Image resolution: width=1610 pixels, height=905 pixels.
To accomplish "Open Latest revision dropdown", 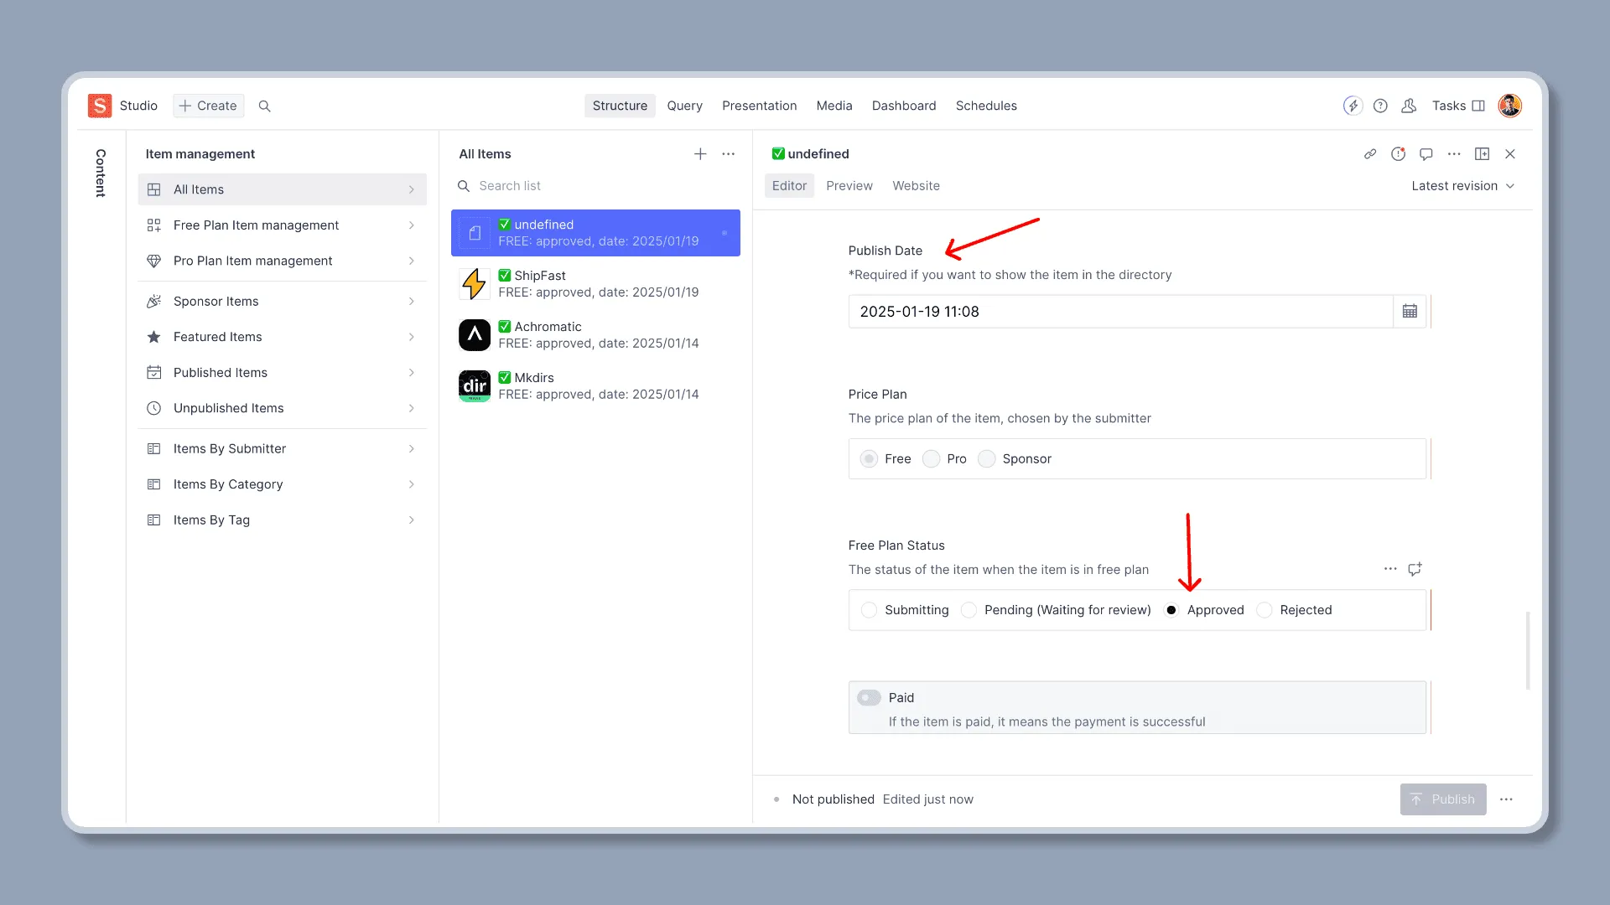I will coord(1462,184).
